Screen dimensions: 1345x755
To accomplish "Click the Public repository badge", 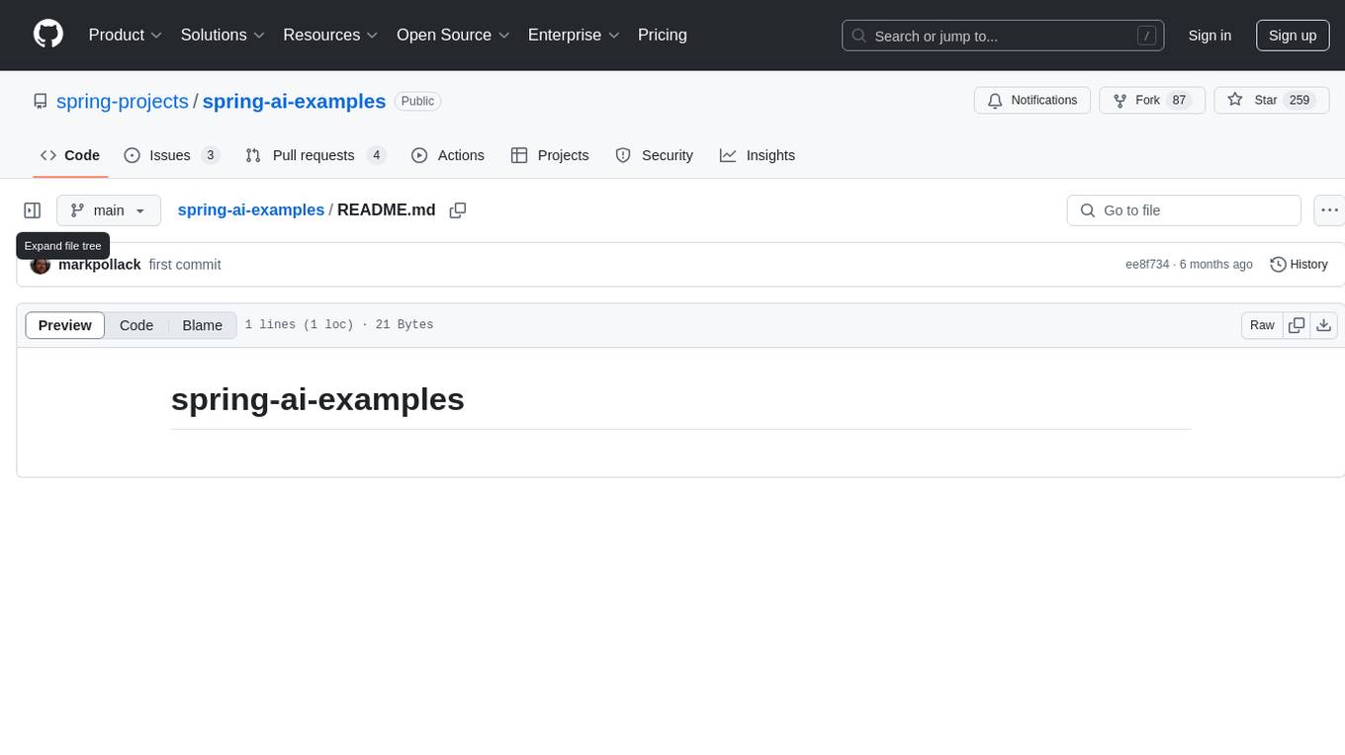I will tap(417, 101).
